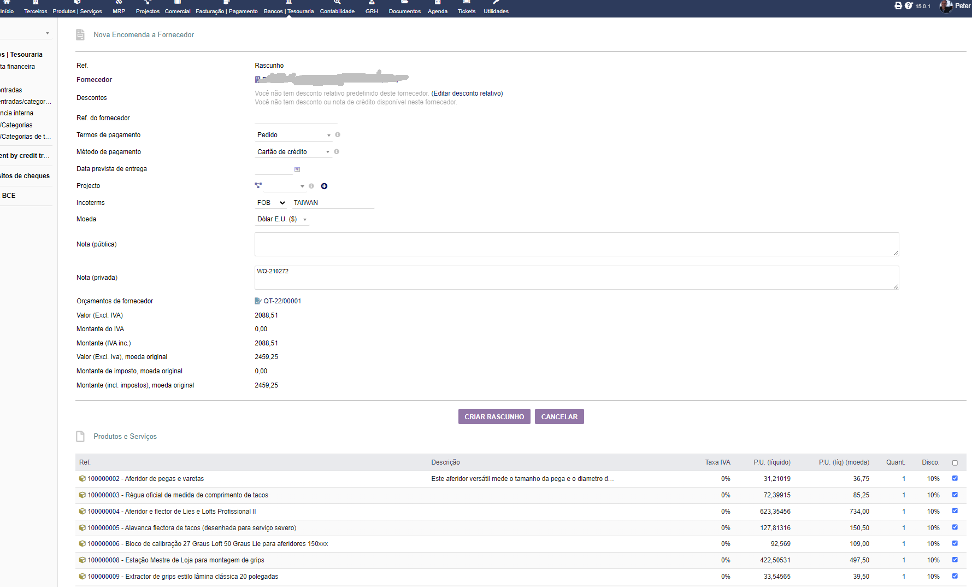This screenshot has height=587, width=972.
Task: Open the Termos de pagamento dropdown
Action: coord(294,135)
